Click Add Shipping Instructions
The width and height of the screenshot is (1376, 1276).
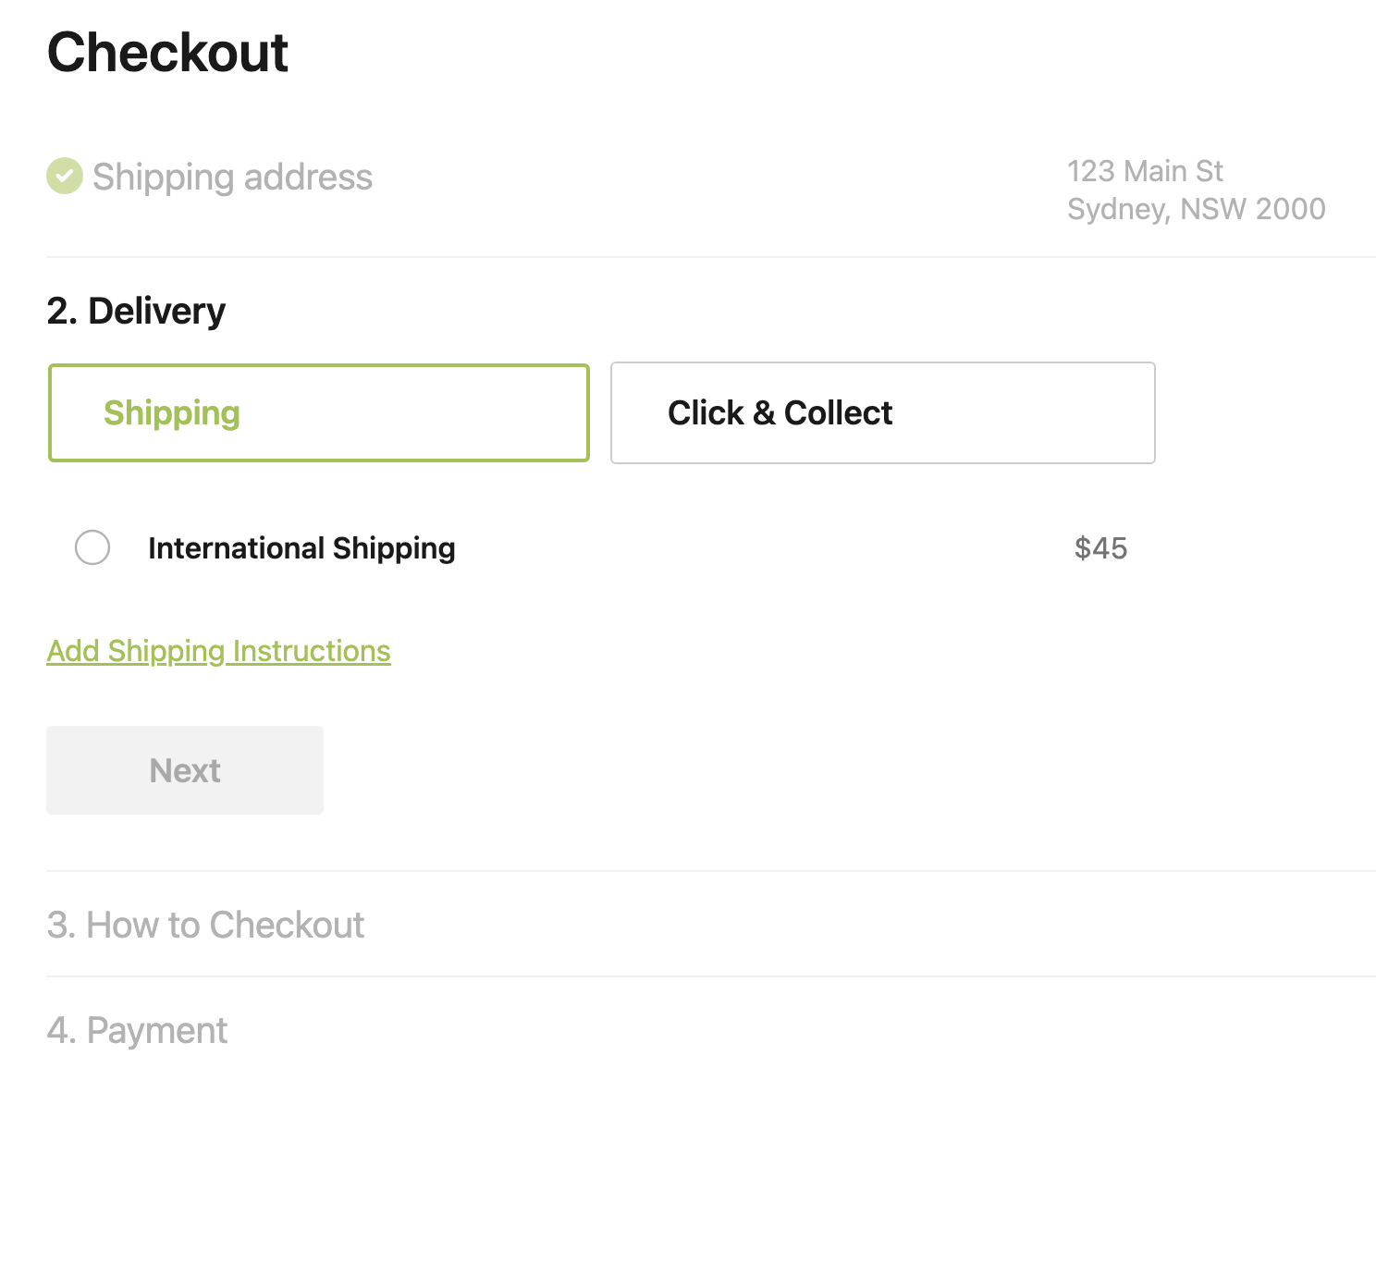coord(218,650)
